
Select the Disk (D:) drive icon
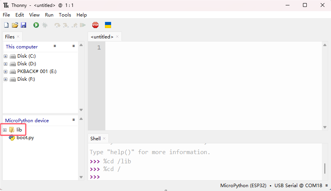pyautogui.click(x=13, y=64)
